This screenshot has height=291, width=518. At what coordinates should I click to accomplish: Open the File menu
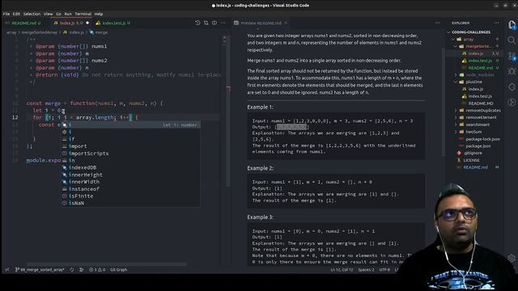(x=6, y=14)
